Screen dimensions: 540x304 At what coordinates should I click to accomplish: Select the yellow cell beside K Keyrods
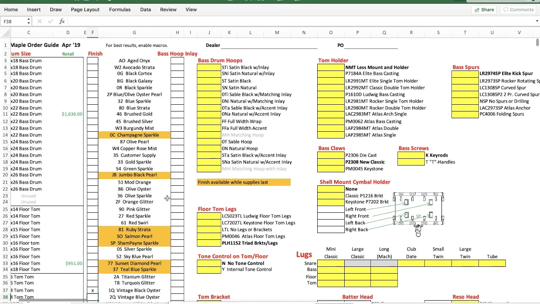click(x=411, y=155)
